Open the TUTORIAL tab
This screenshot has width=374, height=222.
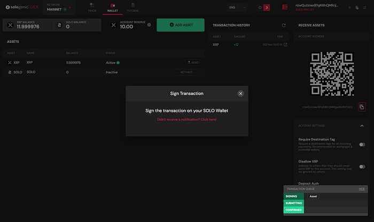tap(133, 7)
